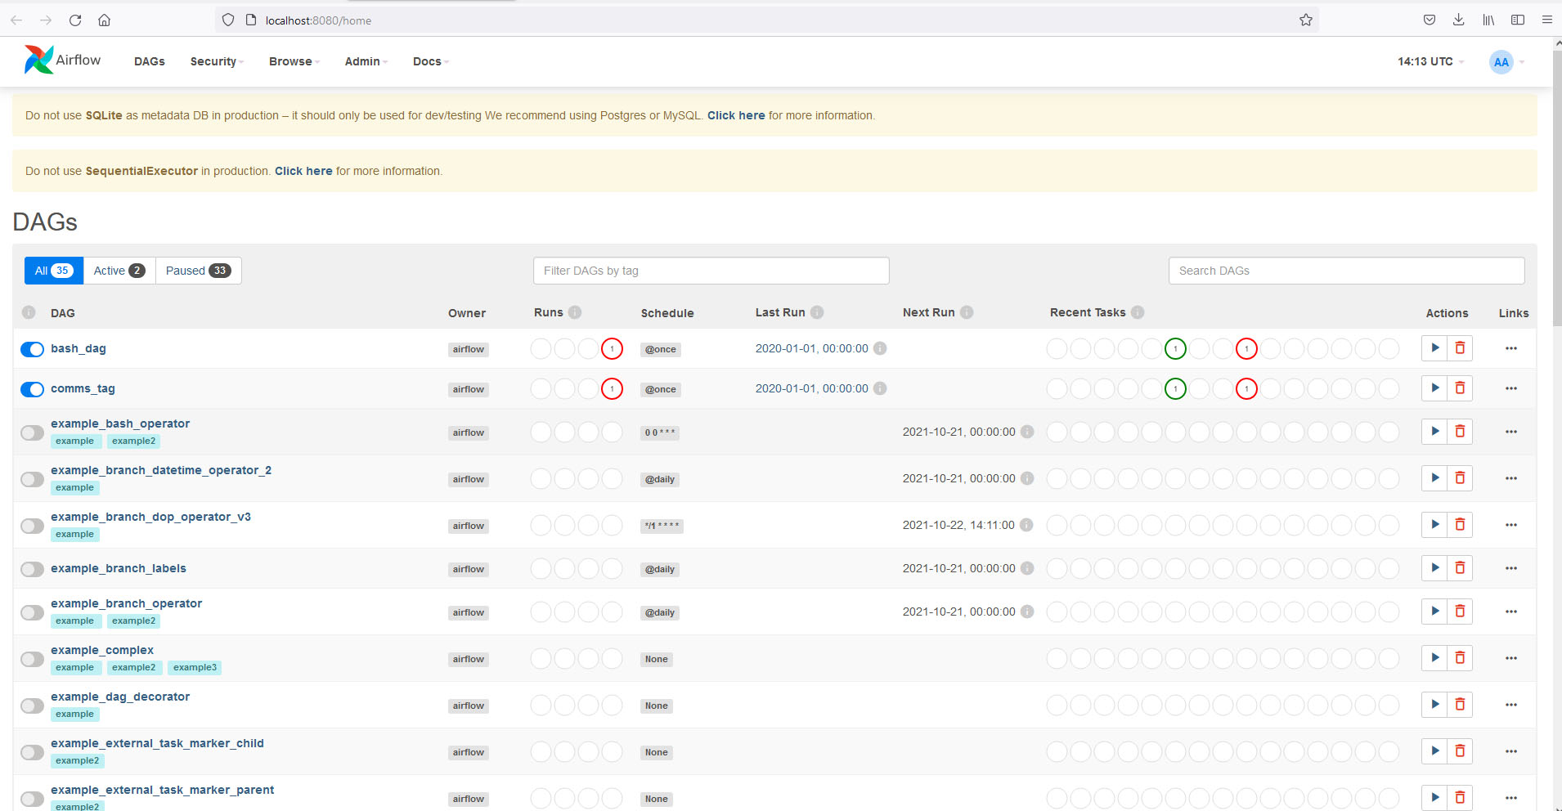1562x811 pixels.
Task: Open the example_branch_operator DAG link
Action: pyautogui.click(x=126, y=603)
